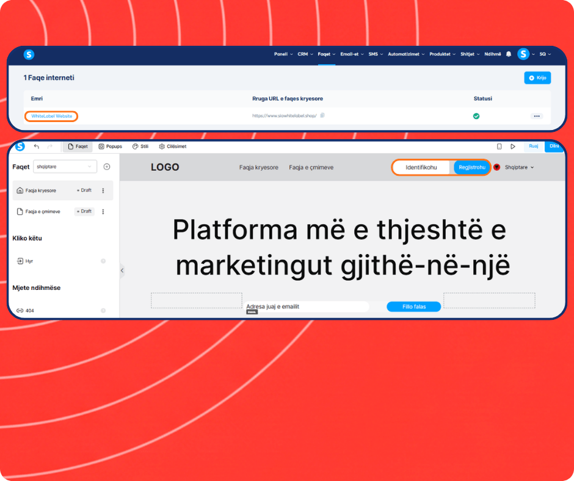Click the Krijo create button
This screenshot has height=481, width=574.
(x=537, y=78)
